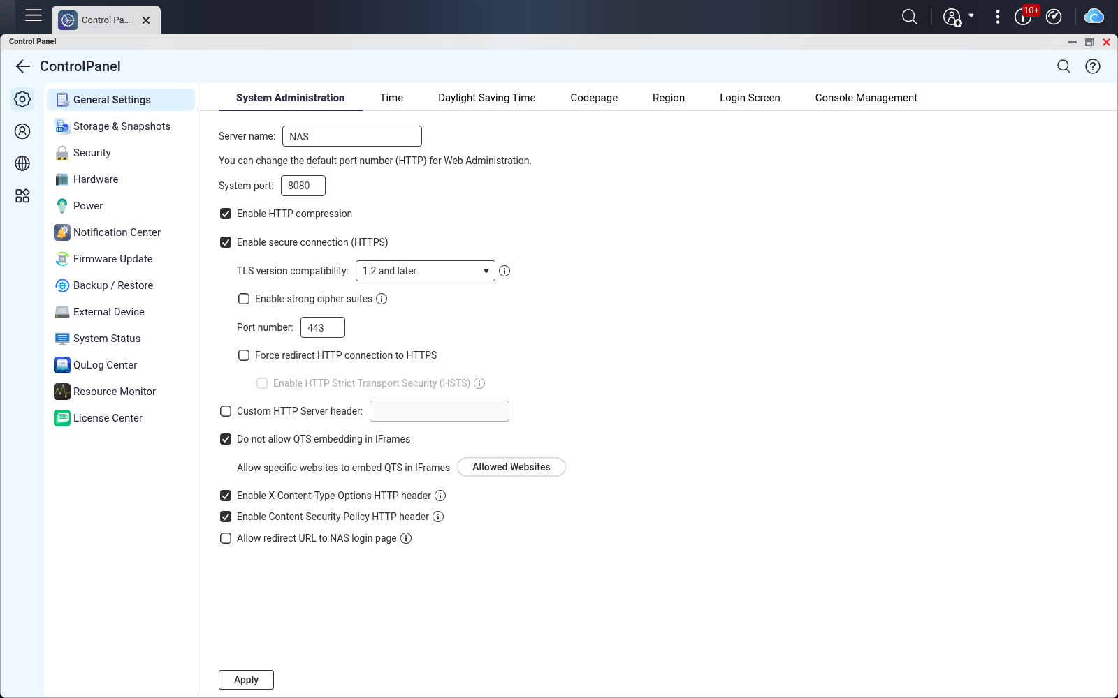Open the dashboard gauge icon
1118x698 pixels.
[1054, 17]
